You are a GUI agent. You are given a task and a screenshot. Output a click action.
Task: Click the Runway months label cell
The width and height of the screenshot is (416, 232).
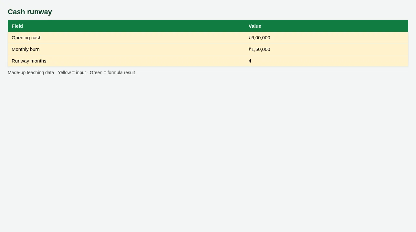126,61
